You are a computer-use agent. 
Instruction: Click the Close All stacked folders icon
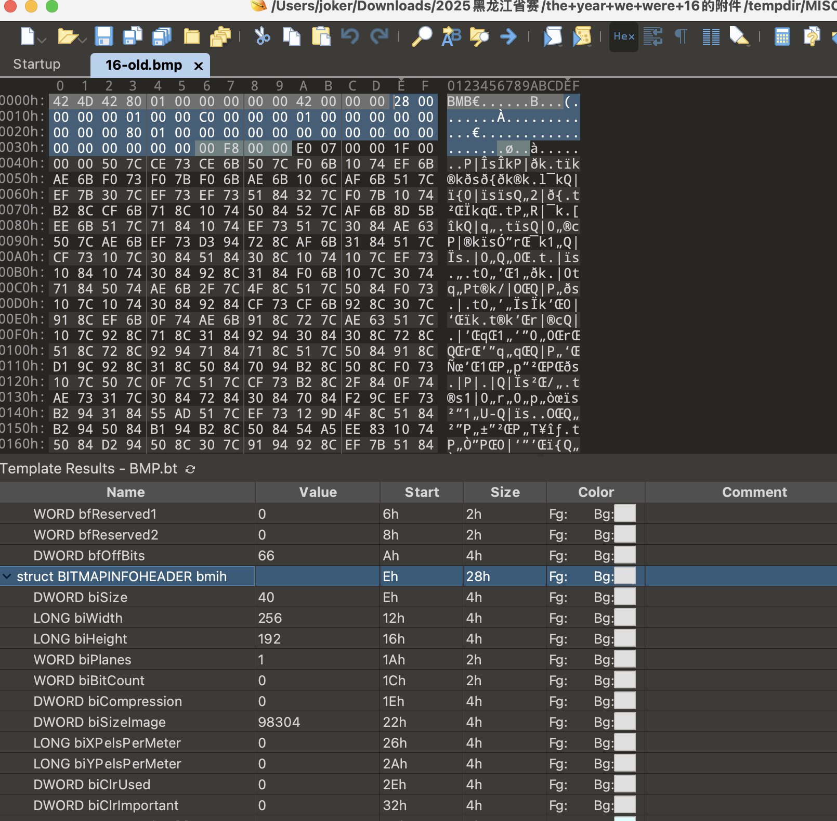pos(220,36)
